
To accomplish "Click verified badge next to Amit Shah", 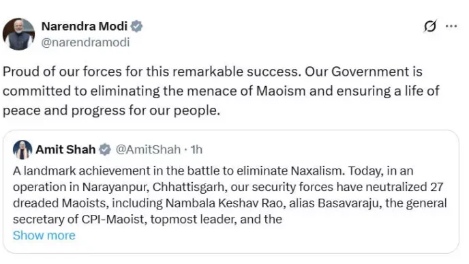I will (105, 149).
